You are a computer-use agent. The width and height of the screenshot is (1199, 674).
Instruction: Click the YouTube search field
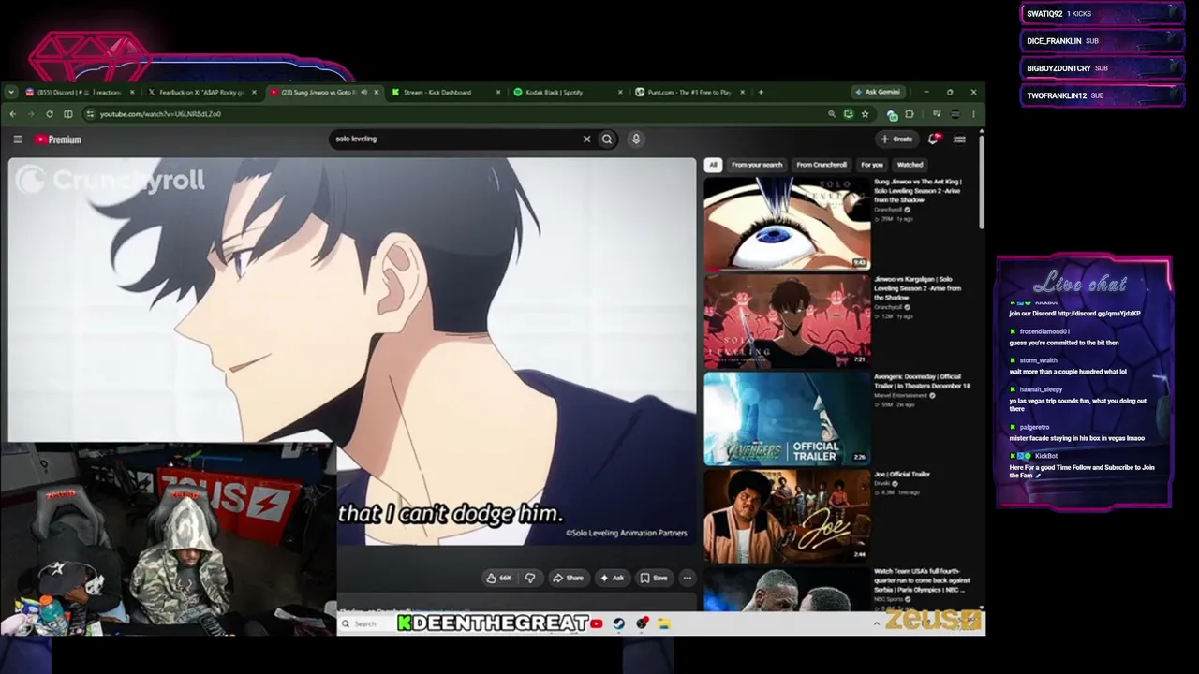pos(455,139)
